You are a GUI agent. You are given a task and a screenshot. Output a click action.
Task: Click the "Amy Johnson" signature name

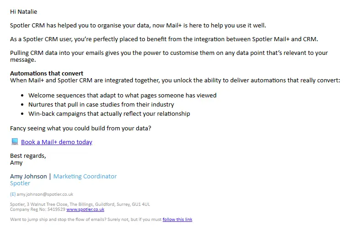click(28, 176)
